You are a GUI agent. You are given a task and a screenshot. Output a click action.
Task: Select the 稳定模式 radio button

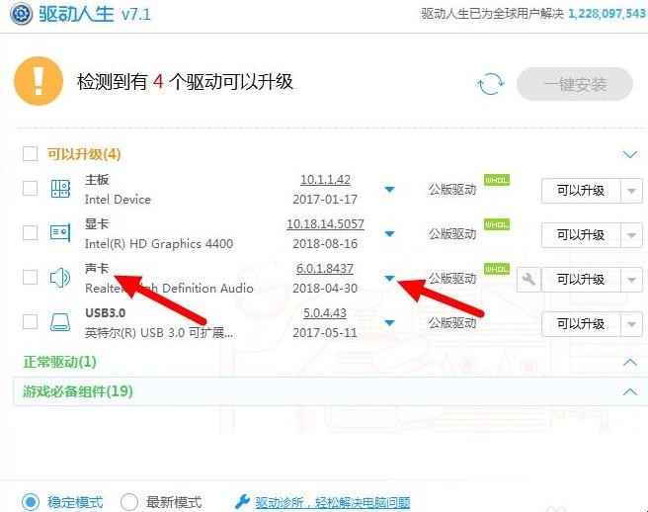tap(31, 502)
